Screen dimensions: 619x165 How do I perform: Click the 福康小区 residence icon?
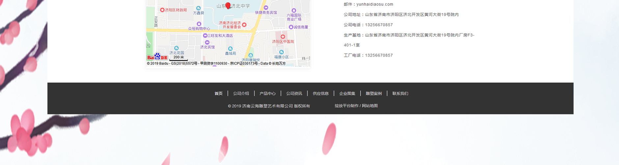point(281,52)
